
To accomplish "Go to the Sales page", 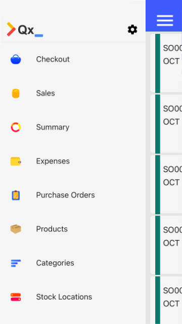I will click(x=45, y=93).
